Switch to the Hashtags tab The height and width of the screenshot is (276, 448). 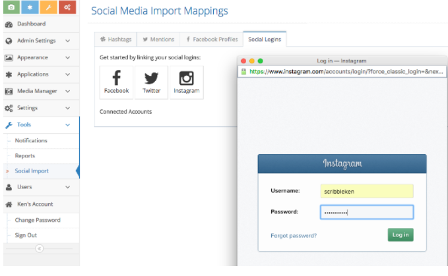click(115, 40)
